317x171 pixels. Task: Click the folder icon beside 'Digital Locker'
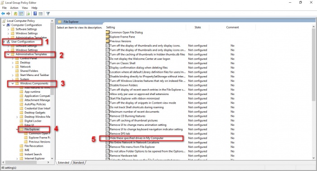[x=21, y=121]
